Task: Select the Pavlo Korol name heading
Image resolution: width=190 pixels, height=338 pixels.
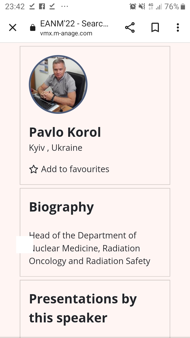Action: [x=65, y=132]
